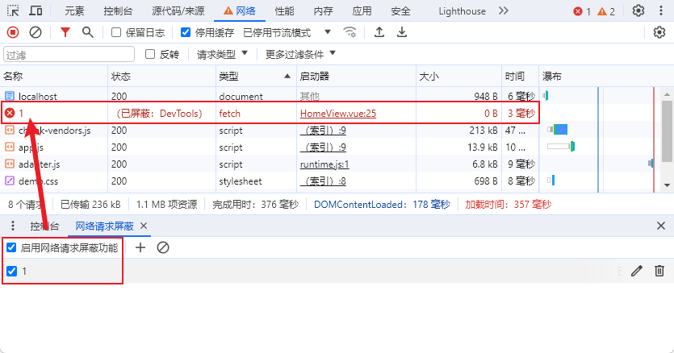Uncheck 停用缓存 checkbox

coord(186,32)
